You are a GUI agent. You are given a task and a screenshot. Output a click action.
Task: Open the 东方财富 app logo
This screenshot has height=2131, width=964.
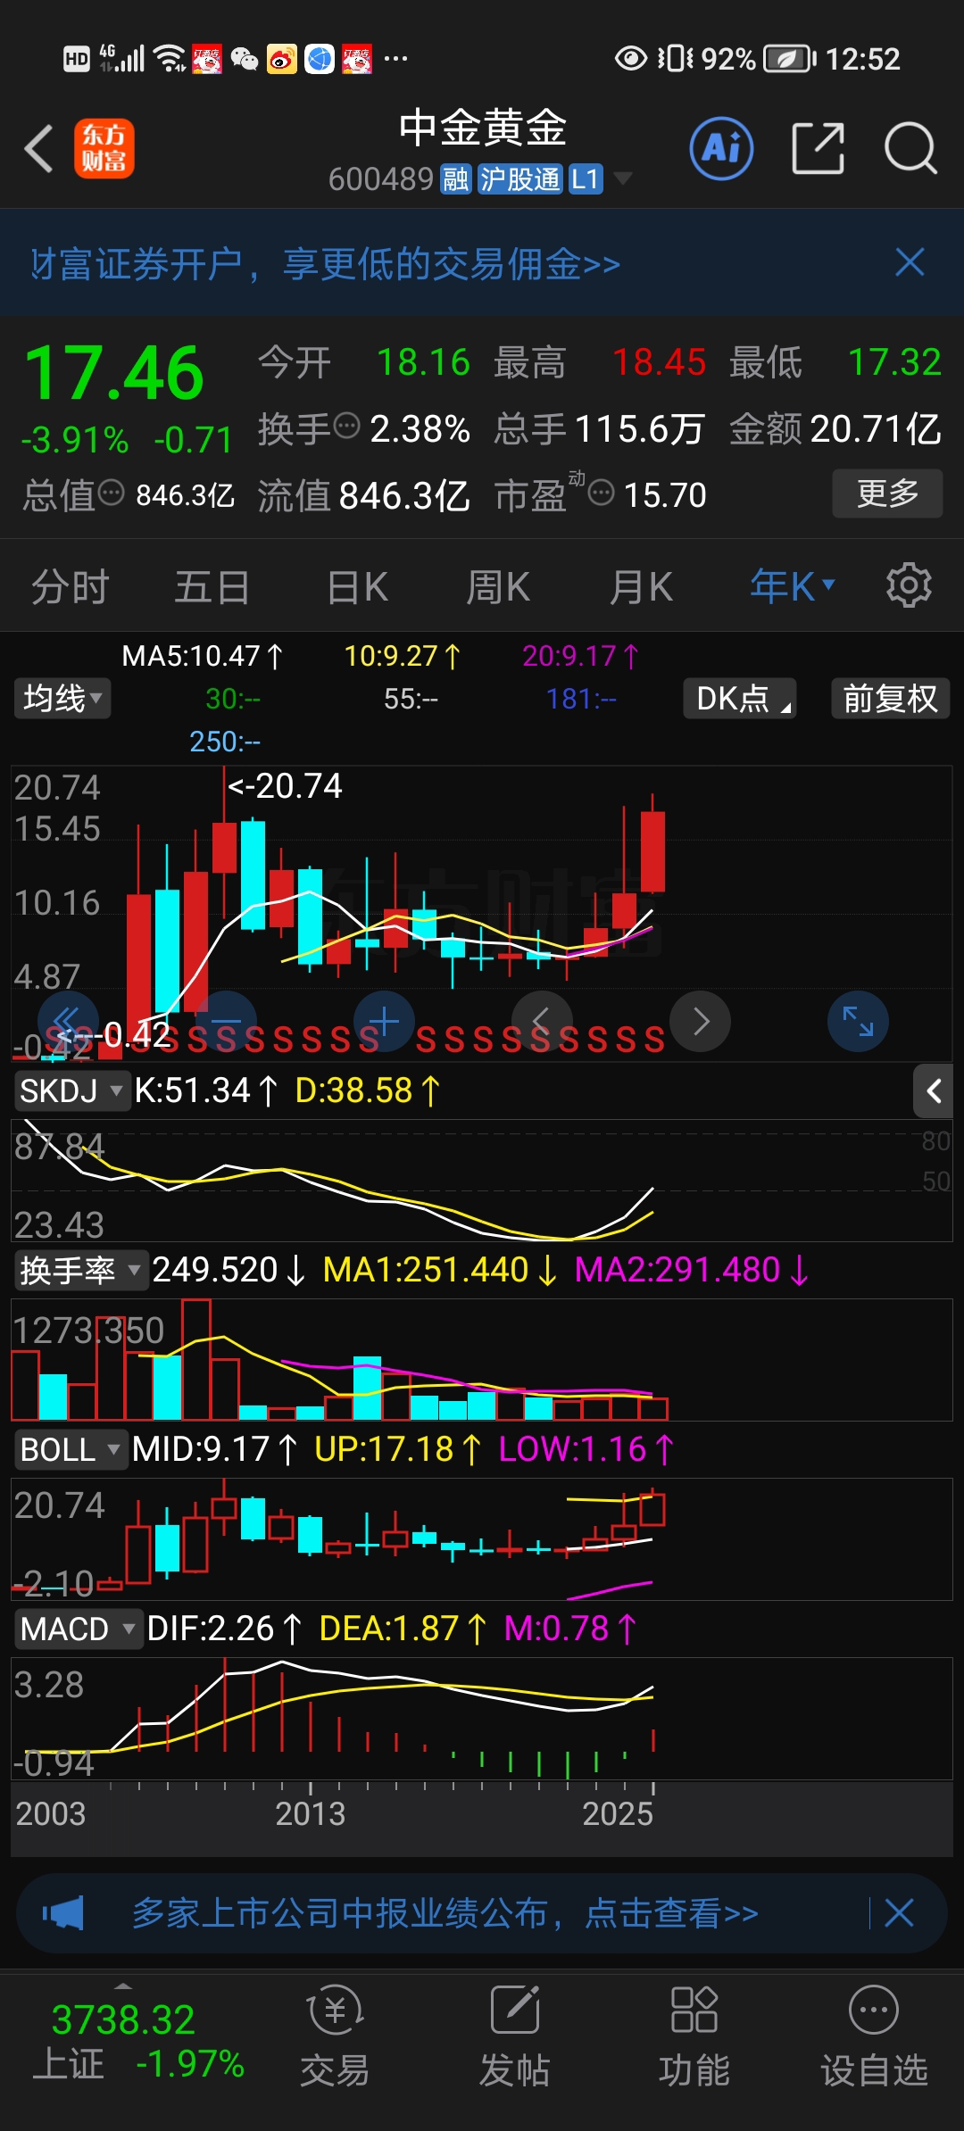point(104,148)
